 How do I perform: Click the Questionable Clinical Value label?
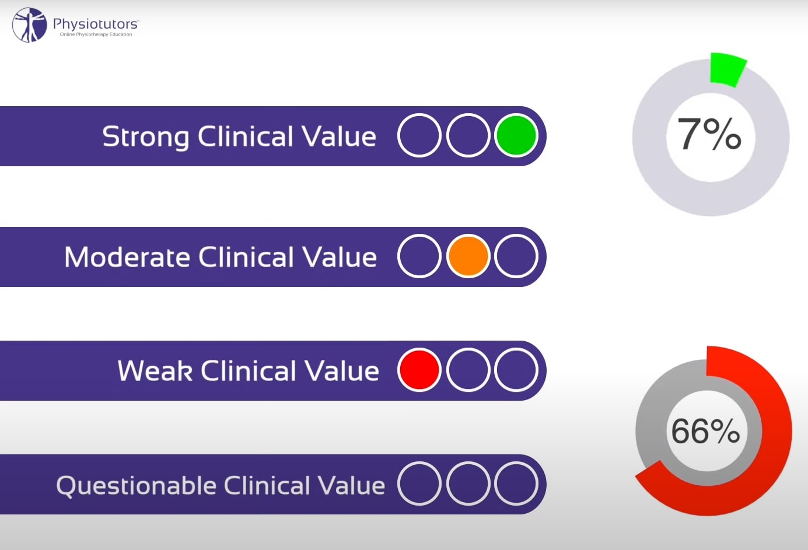tap(221, 486)
